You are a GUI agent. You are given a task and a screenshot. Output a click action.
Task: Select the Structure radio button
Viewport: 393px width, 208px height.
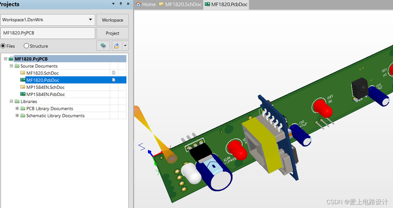coord(26,46)
